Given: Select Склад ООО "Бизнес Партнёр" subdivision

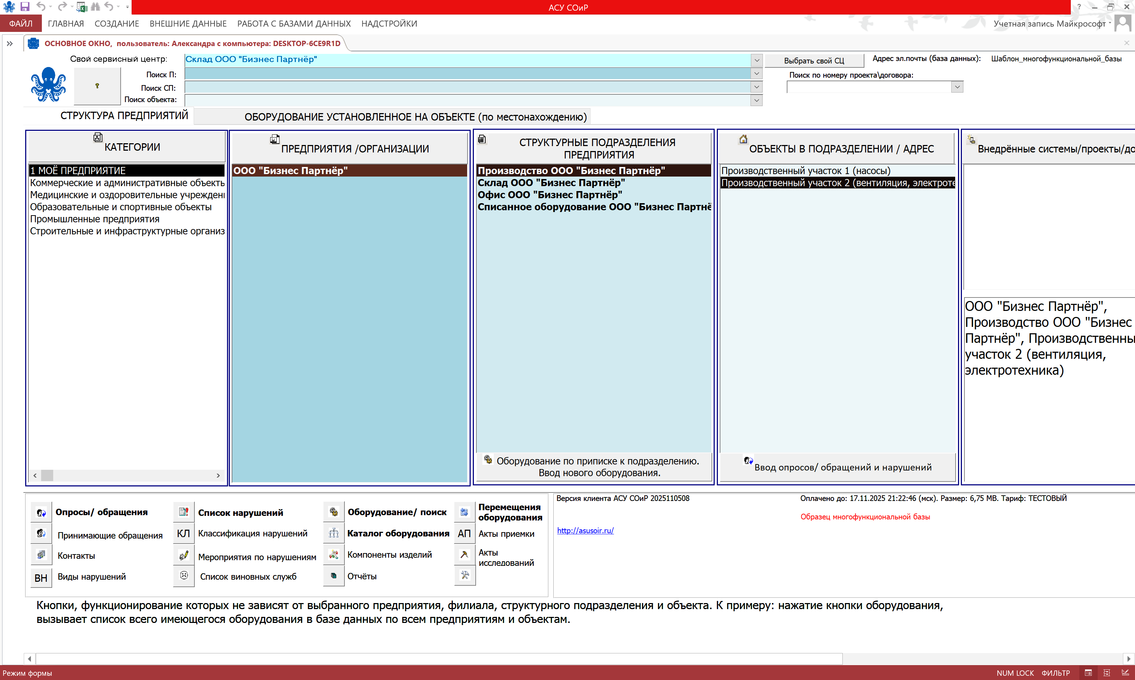Looking at the screenshot, I should coord(551,183).
